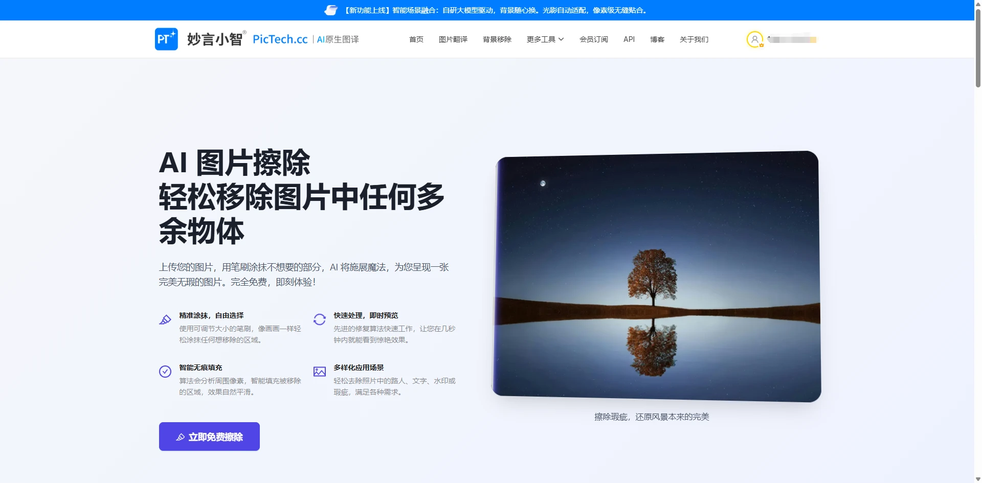Click the 立即免费擦除 button
Image resolution: width=982 pixels, height=483 pixels.
pyautogui.click(x=209, y=436)
